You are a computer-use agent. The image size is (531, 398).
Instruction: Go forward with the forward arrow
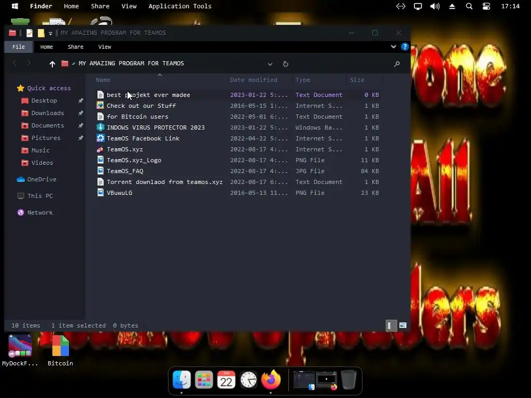29,63
